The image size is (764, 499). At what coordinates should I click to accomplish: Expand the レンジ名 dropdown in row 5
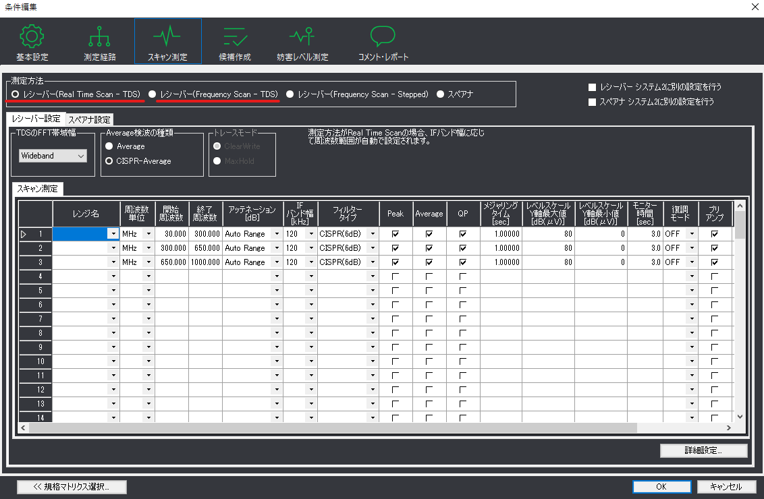113,291
